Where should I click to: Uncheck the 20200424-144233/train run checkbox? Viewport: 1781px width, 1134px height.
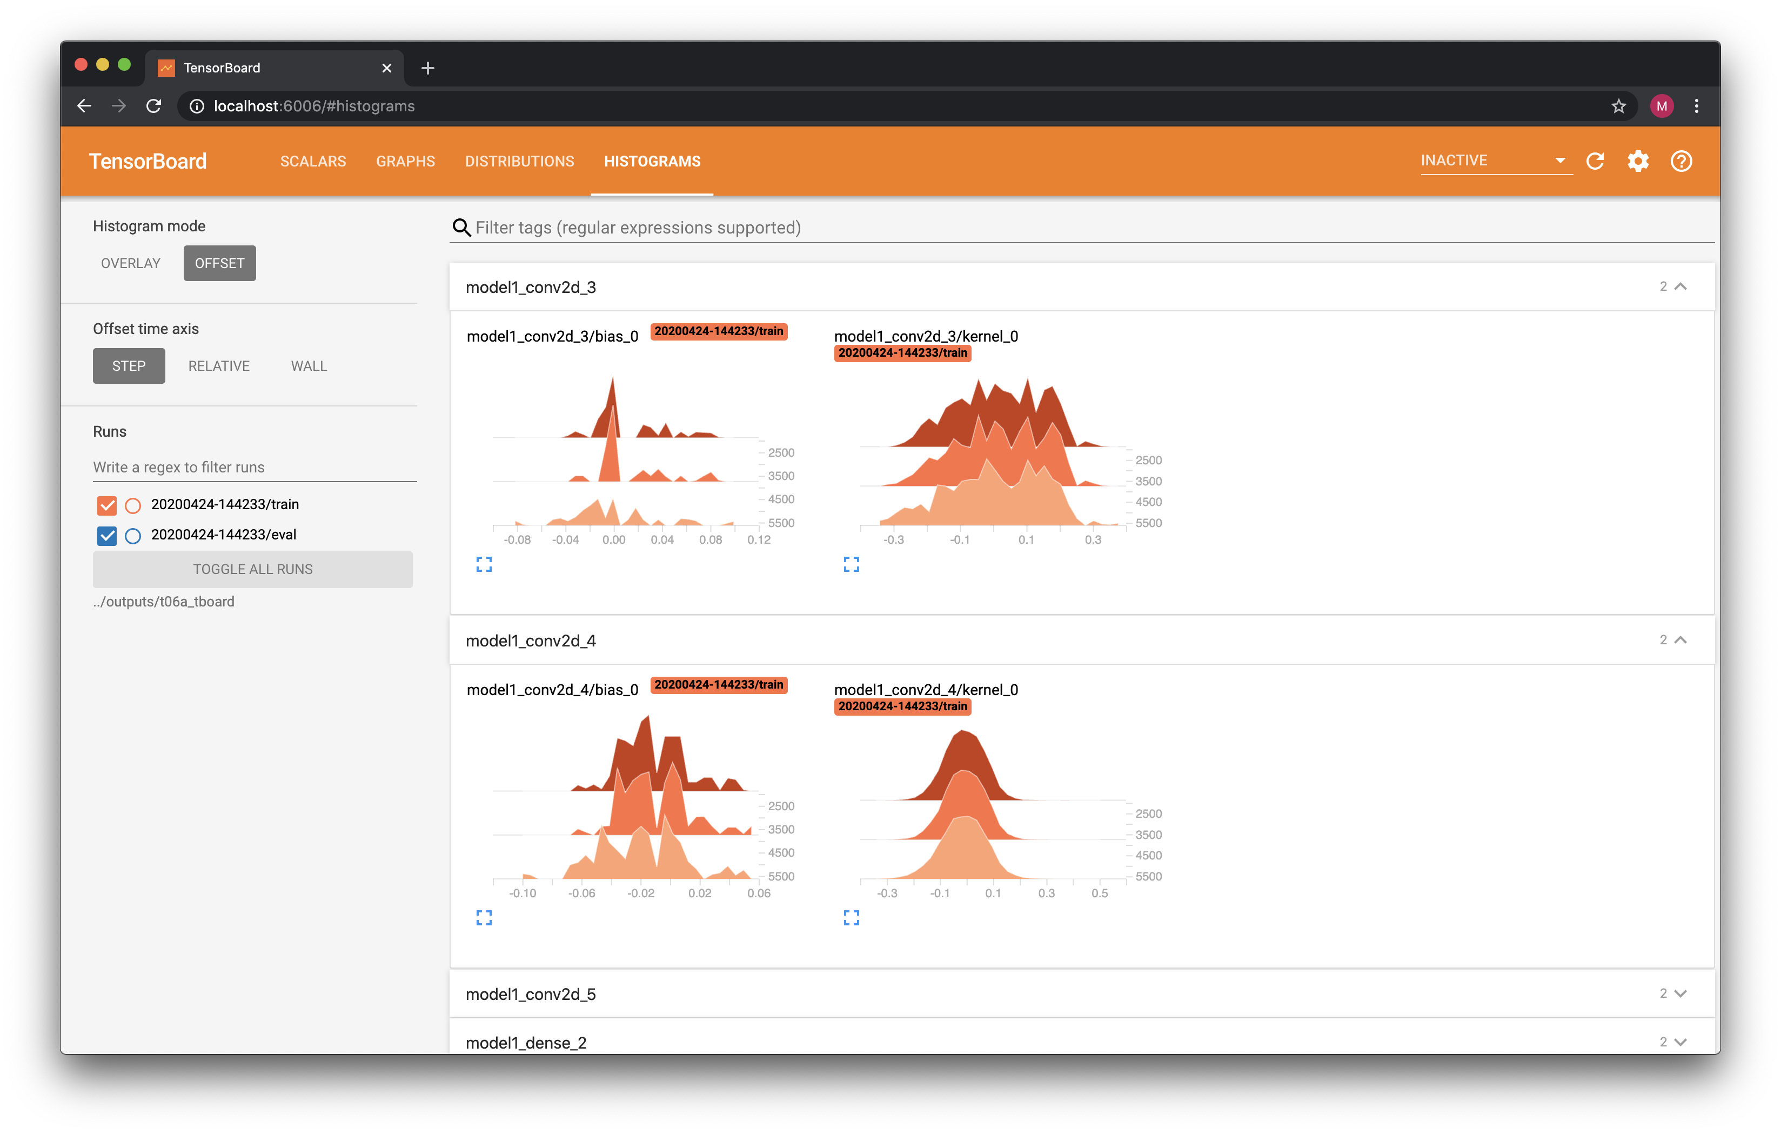point(107,505)
